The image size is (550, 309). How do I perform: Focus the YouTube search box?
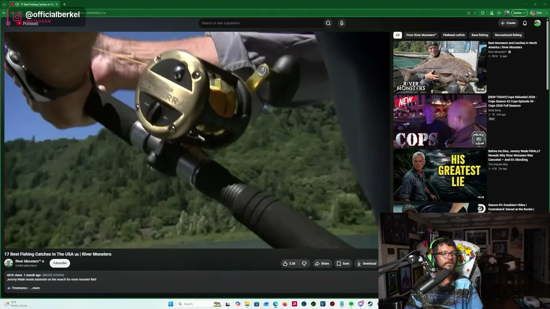262,23
